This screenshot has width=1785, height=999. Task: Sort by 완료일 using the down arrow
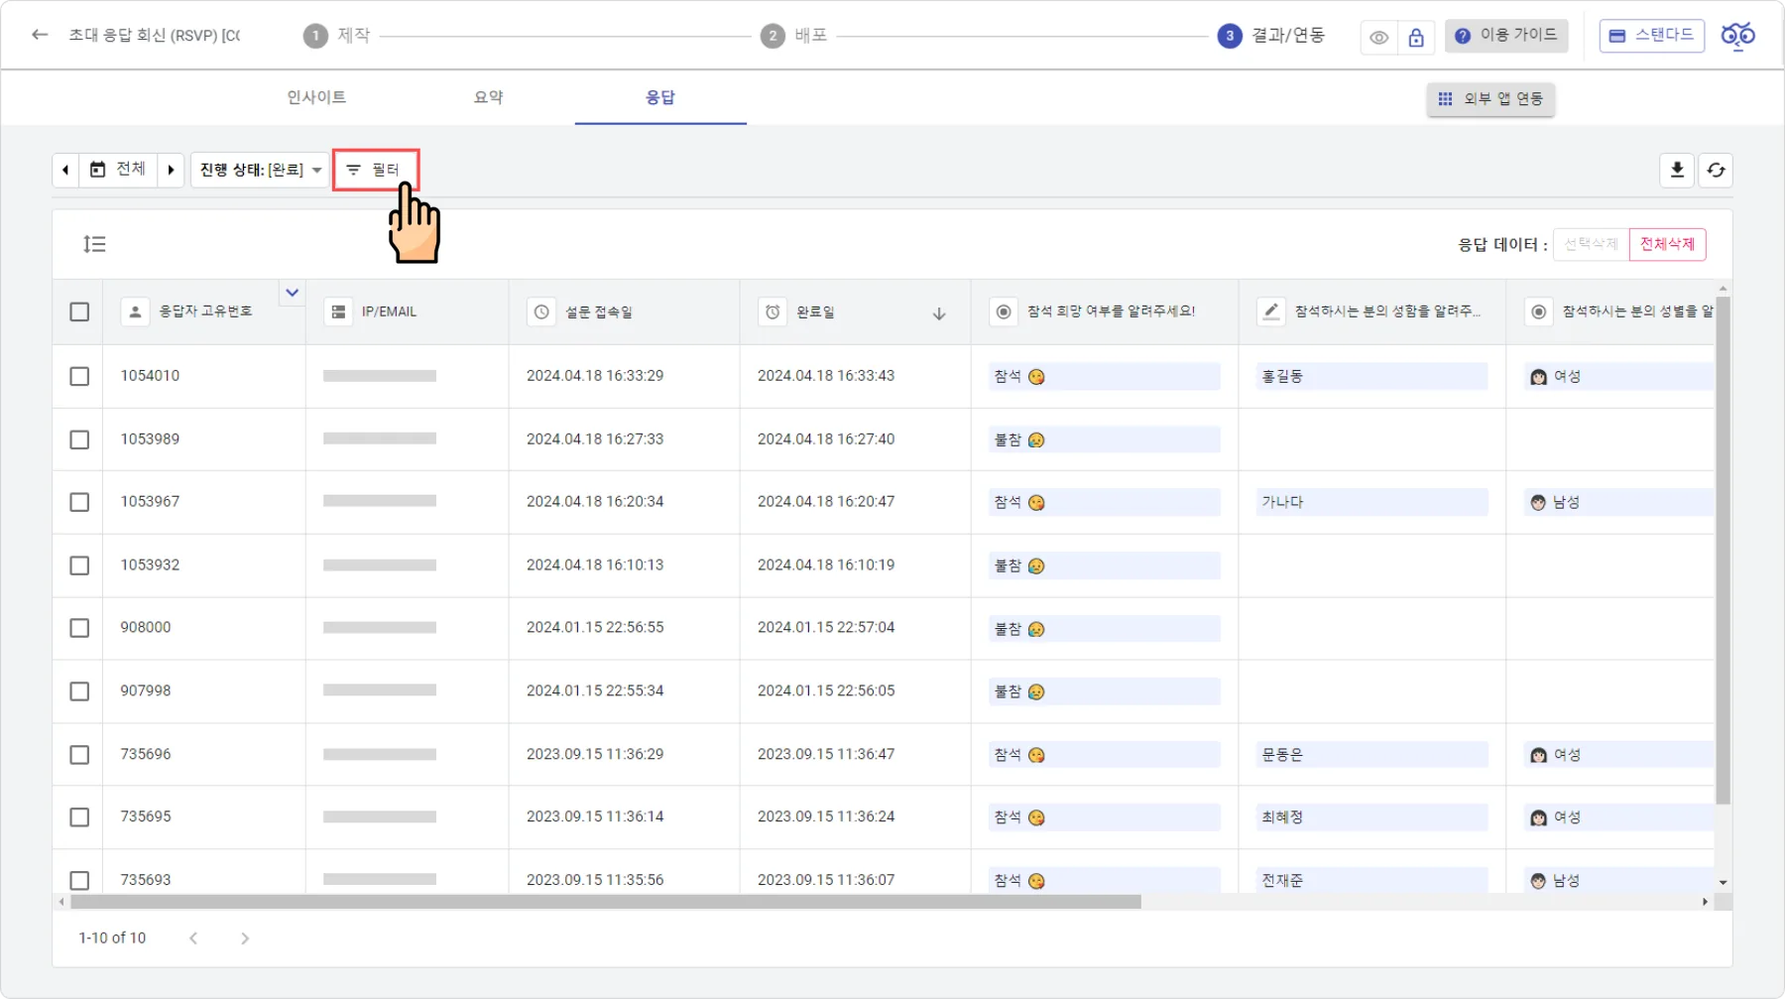(939, 313)
